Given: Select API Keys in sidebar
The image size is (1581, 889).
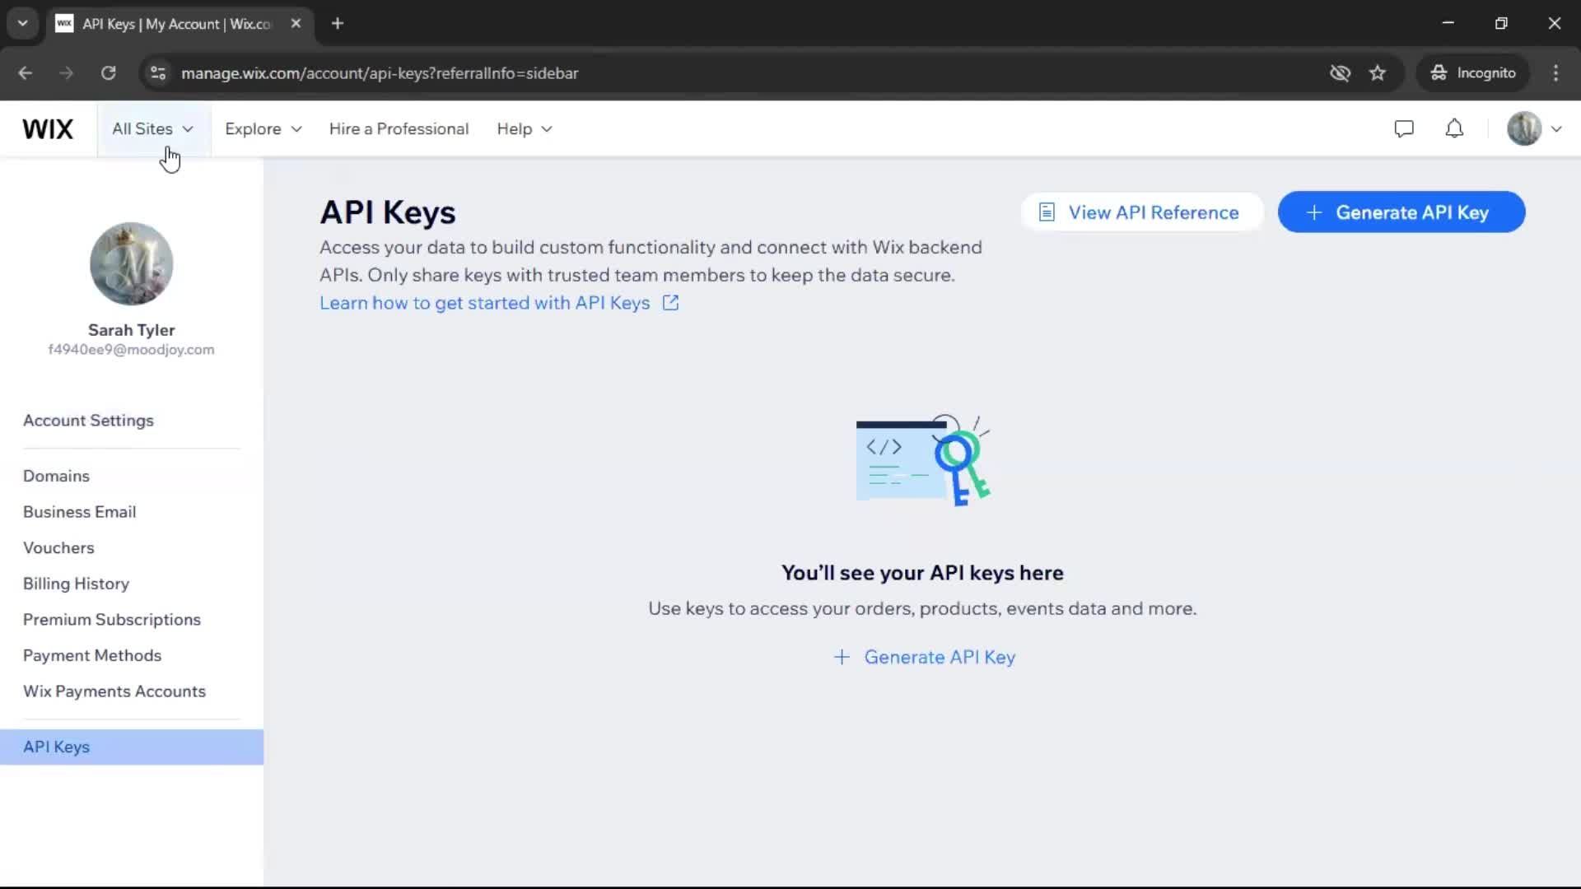Looking at the screenshot, I should 132,747.
